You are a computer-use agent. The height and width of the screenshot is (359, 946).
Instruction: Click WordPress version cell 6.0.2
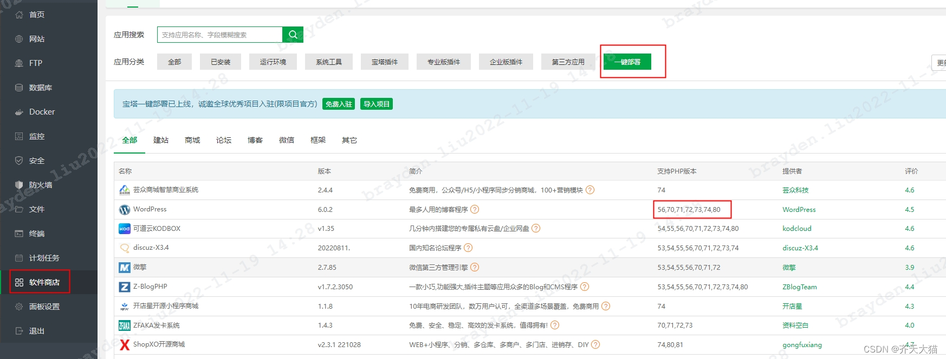coord(325,209)
